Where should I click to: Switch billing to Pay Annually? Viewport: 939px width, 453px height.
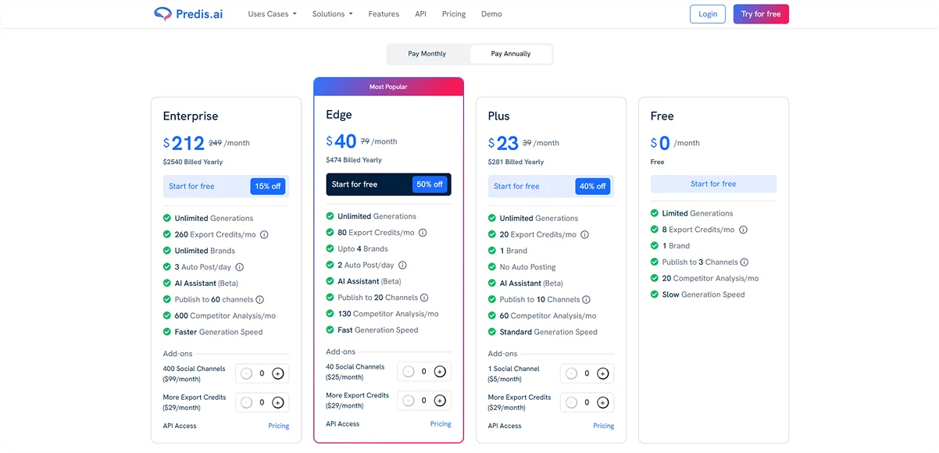[510, 54]
